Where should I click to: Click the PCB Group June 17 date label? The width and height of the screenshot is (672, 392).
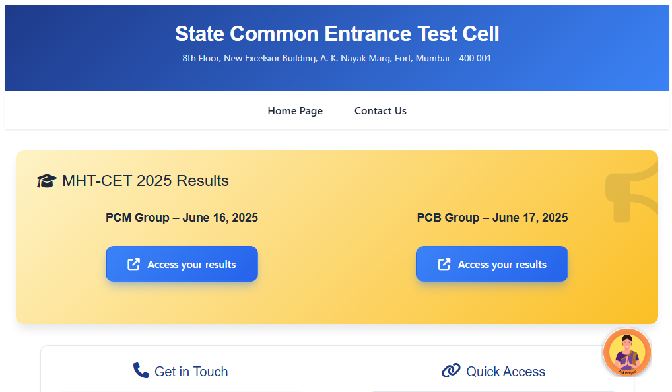[492, 218]
